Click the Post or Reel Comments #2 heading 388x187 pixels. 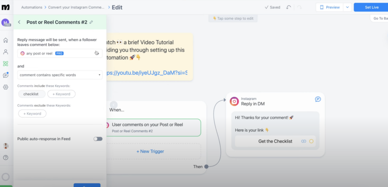(57, 22)
